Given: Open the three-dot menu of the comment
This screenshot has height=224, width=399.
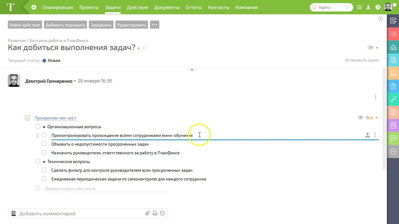Looking at the screenshot, I should (x=376, y=97).
